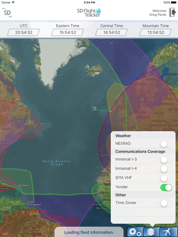178x237 pixels.
Task: Tap the Legal link on map
Action: 5,234
